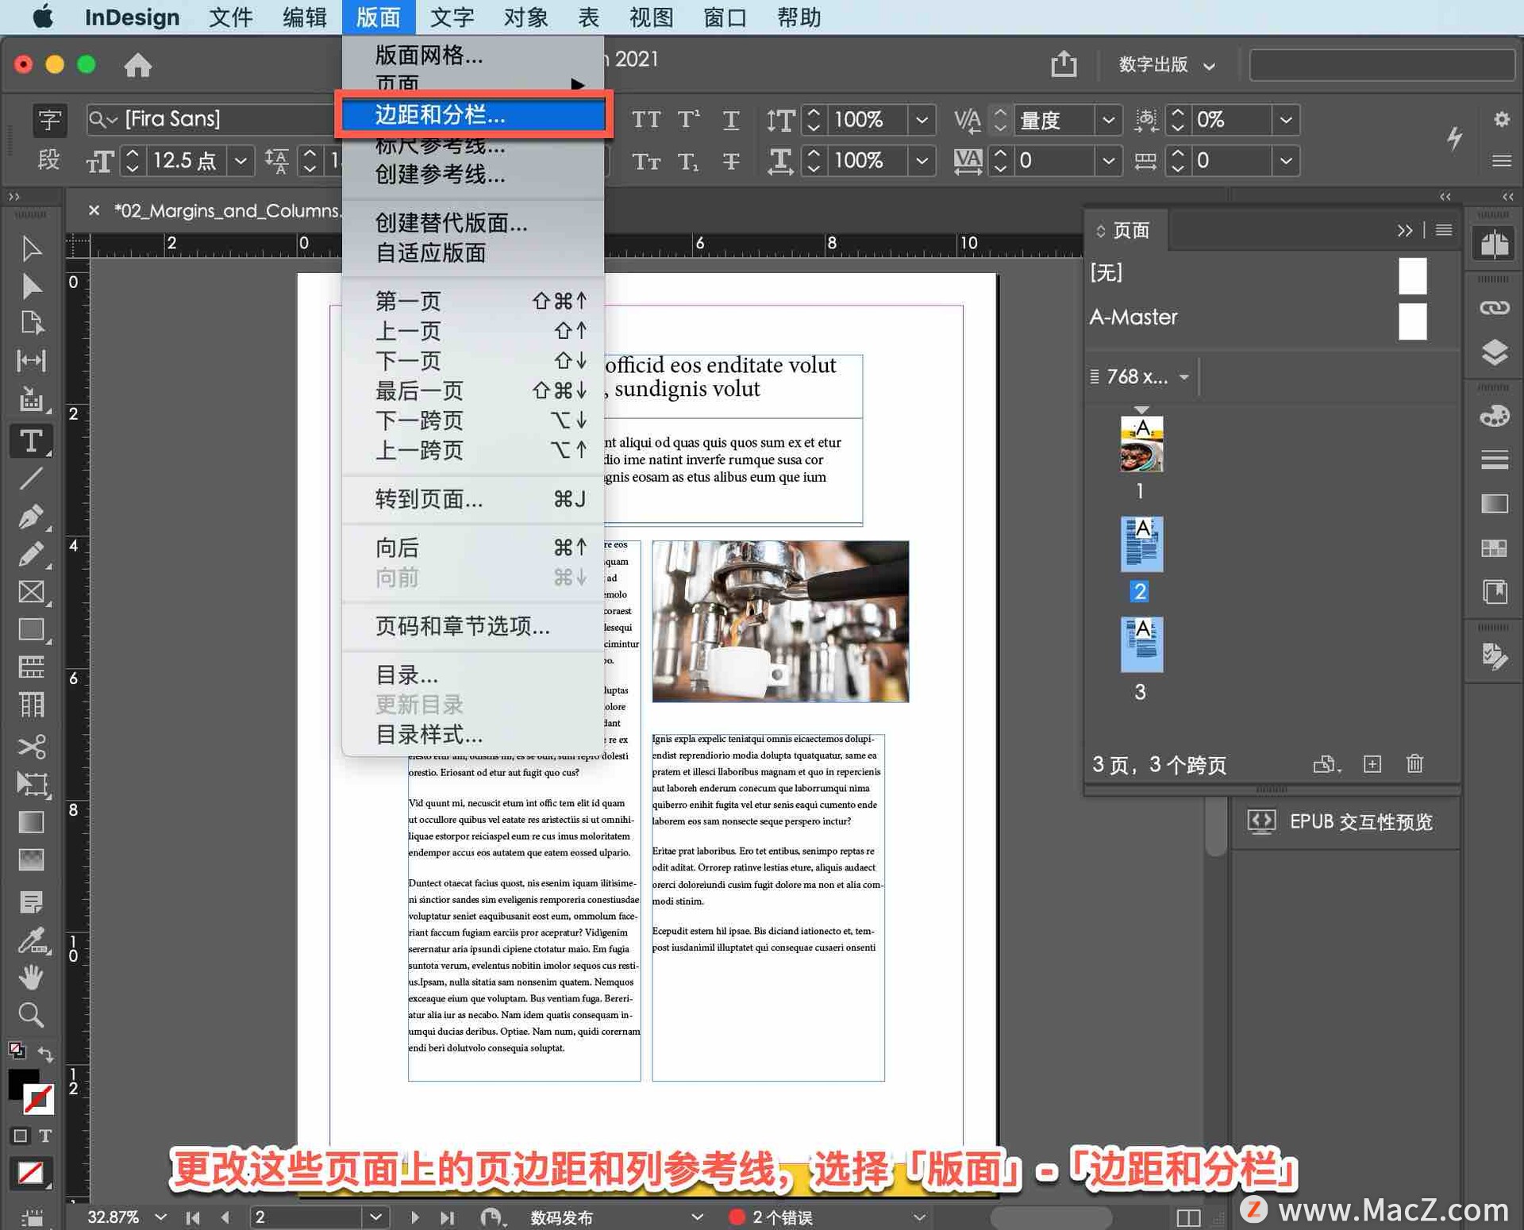Open EPUB 交互性预览 panel
The image size is (1524, 1230).
(x=1345, y=822)
